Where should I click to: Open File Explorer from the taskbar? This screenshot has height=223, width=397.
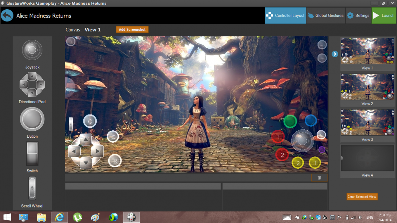click(x=41, y=217)
